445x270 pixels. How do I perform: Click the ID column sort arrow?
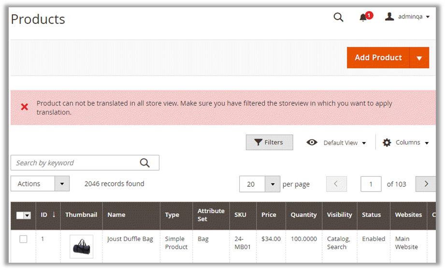pyautogui.click(x=54, y=214)
